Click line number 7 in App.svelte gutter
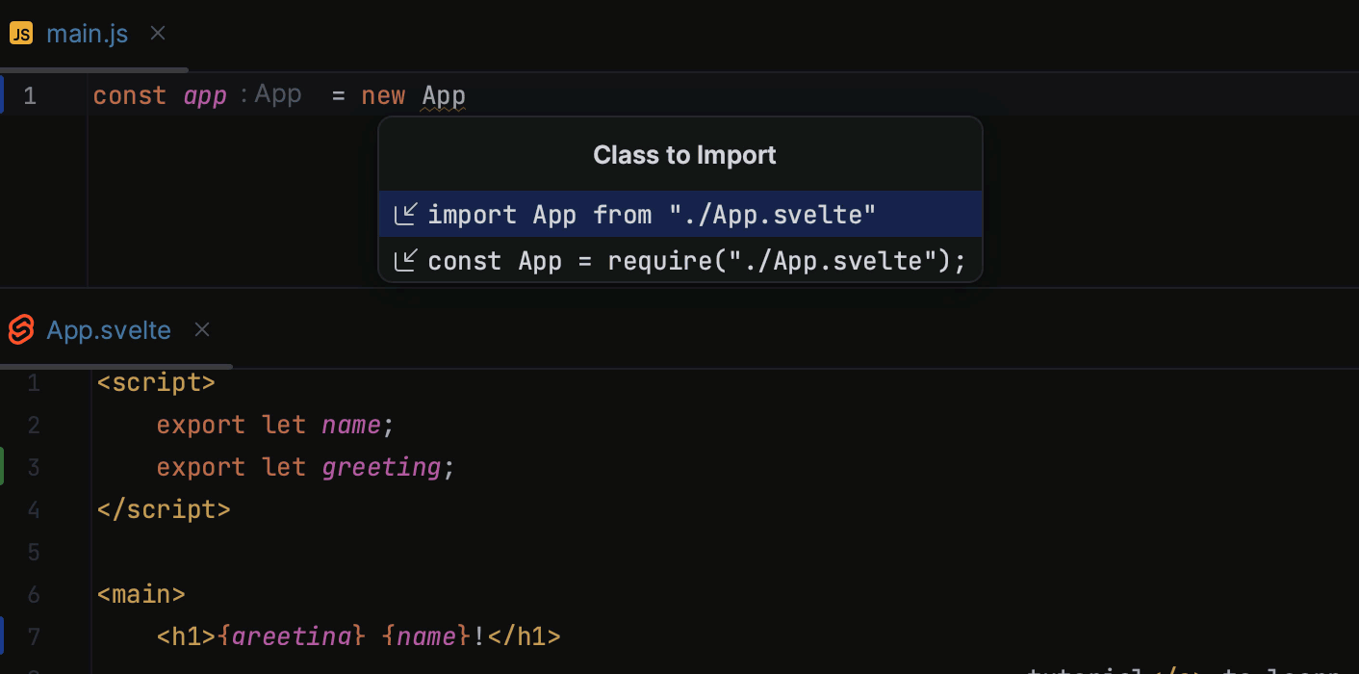 pyautogui.click(x=34, y=636)
